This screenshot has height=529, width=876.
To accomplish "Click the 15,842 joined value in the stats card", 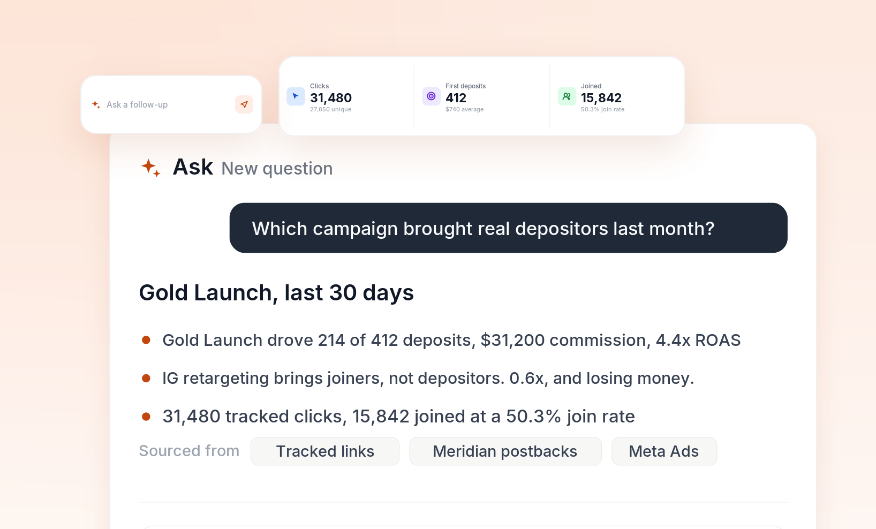I will coord(601,98).
